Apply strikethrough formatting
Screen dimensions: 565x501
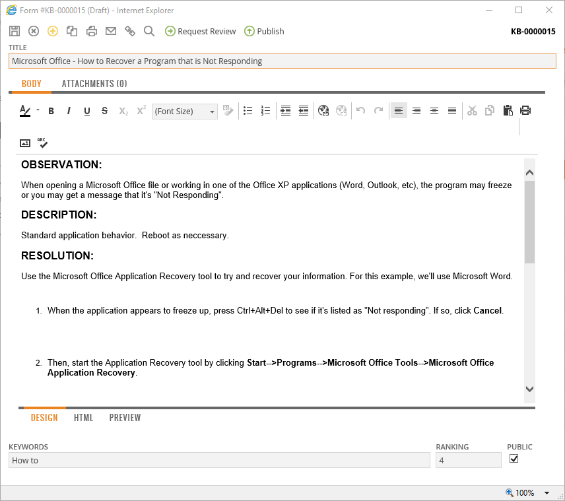point(104,111)
